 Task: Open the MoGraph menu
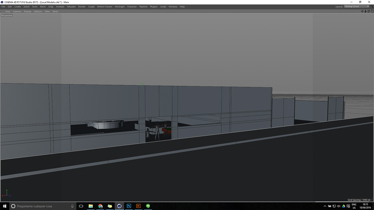pos(119,7)
